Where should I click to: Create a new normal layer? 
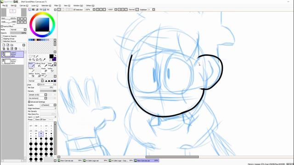(x=4, y=45)
